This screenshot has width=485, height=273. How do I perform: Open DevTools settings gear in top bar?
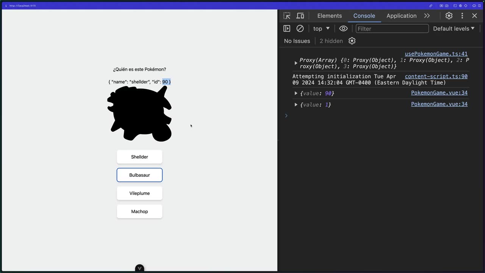point(449,16)
